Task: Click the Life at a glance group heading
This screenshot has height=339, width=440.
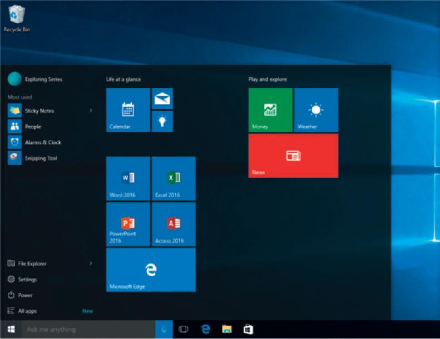Action: 123,79
